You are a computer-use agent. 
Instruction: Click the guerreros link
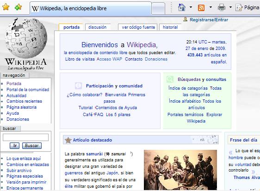74,173
